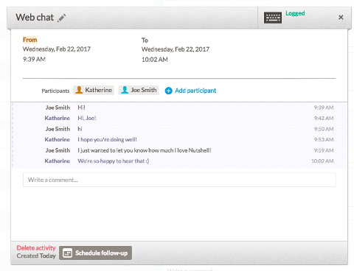
Task: Click the Web chat title text
Action: [35, 18]
